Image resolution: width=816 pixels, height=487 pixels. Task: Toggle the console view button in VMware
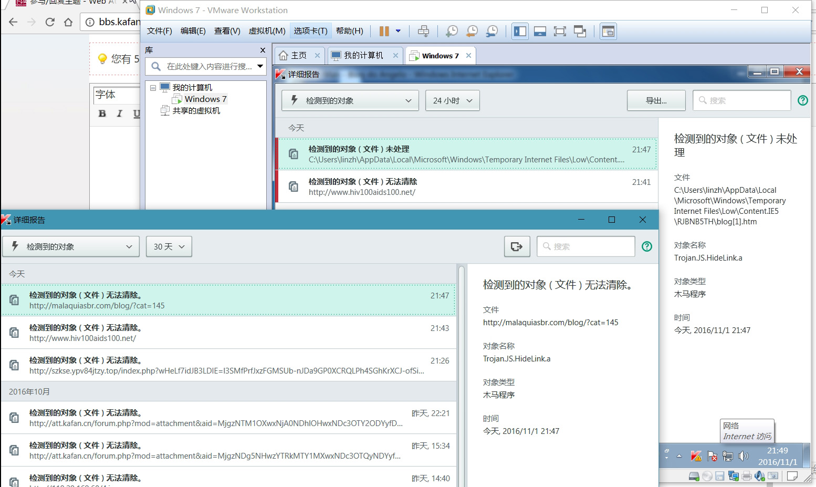tap(608, 32)
